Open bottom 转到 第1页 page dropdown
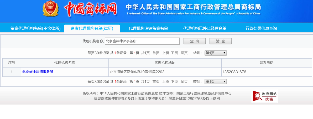 pyautogui.click(x=216, y=82)
